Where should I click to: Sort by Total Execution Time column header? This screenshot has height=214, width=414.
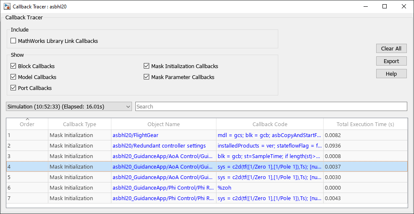365,124
